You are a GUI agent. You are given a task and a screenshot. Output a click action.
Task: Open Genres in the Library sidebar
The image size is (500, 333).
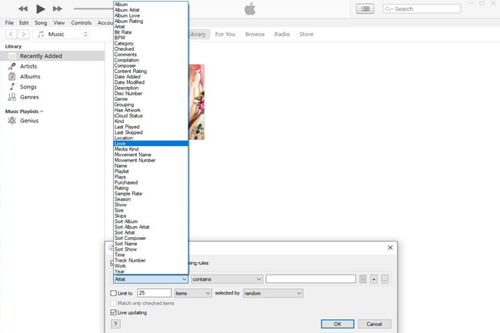pos(29,97)
